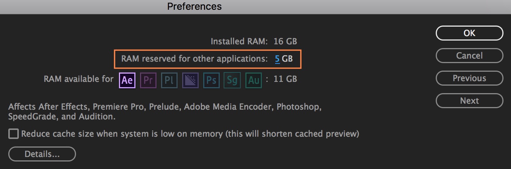Image resolution: width=511 pixels, height=169 pixels.
Task: Click the Photoshop (Ps) icon
Action: click(211, 80)
